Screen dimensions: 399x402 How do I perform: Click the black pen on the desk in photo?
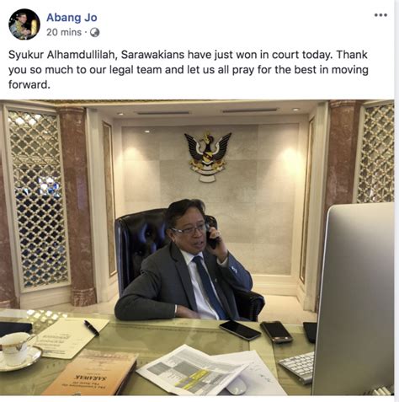coord(92,328)
